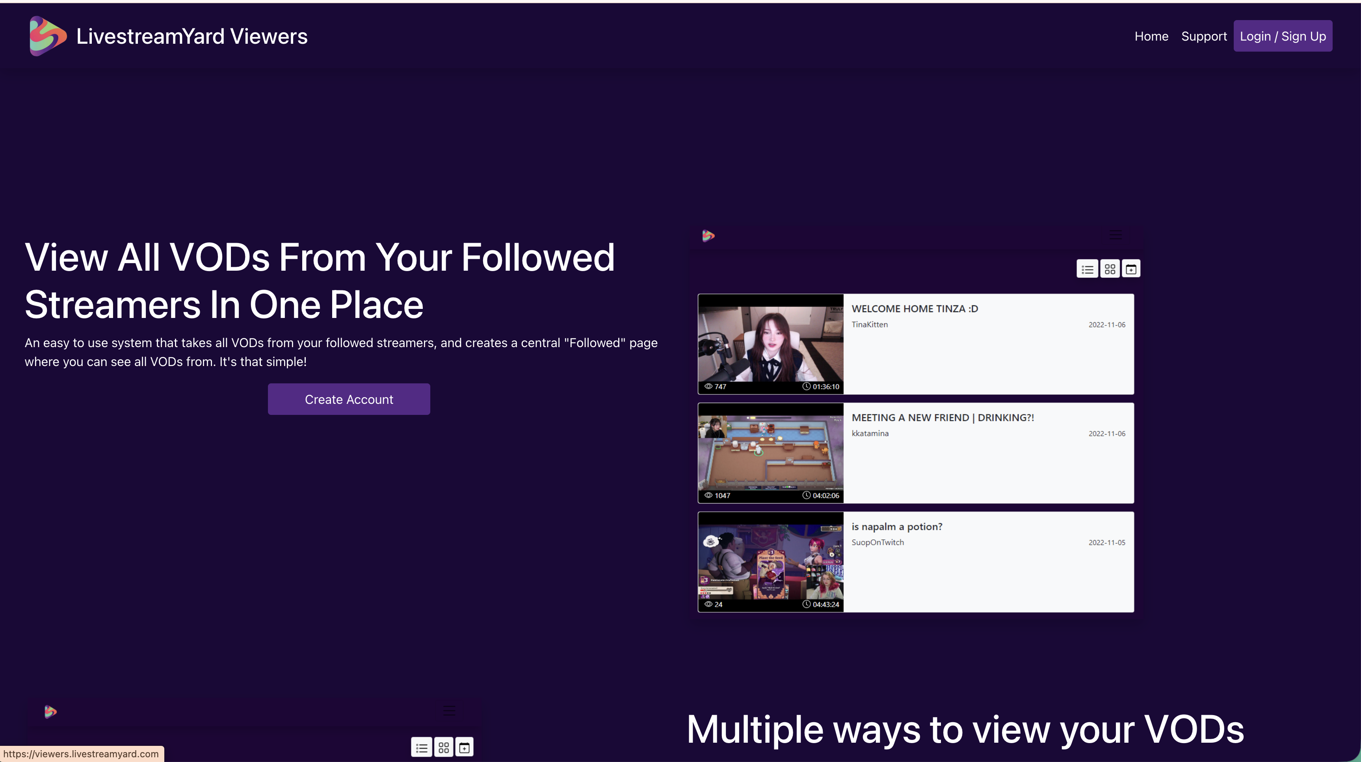Open calendar view in the demo panel
This screenshot has width=1361, height=762.
point(1131,268)
